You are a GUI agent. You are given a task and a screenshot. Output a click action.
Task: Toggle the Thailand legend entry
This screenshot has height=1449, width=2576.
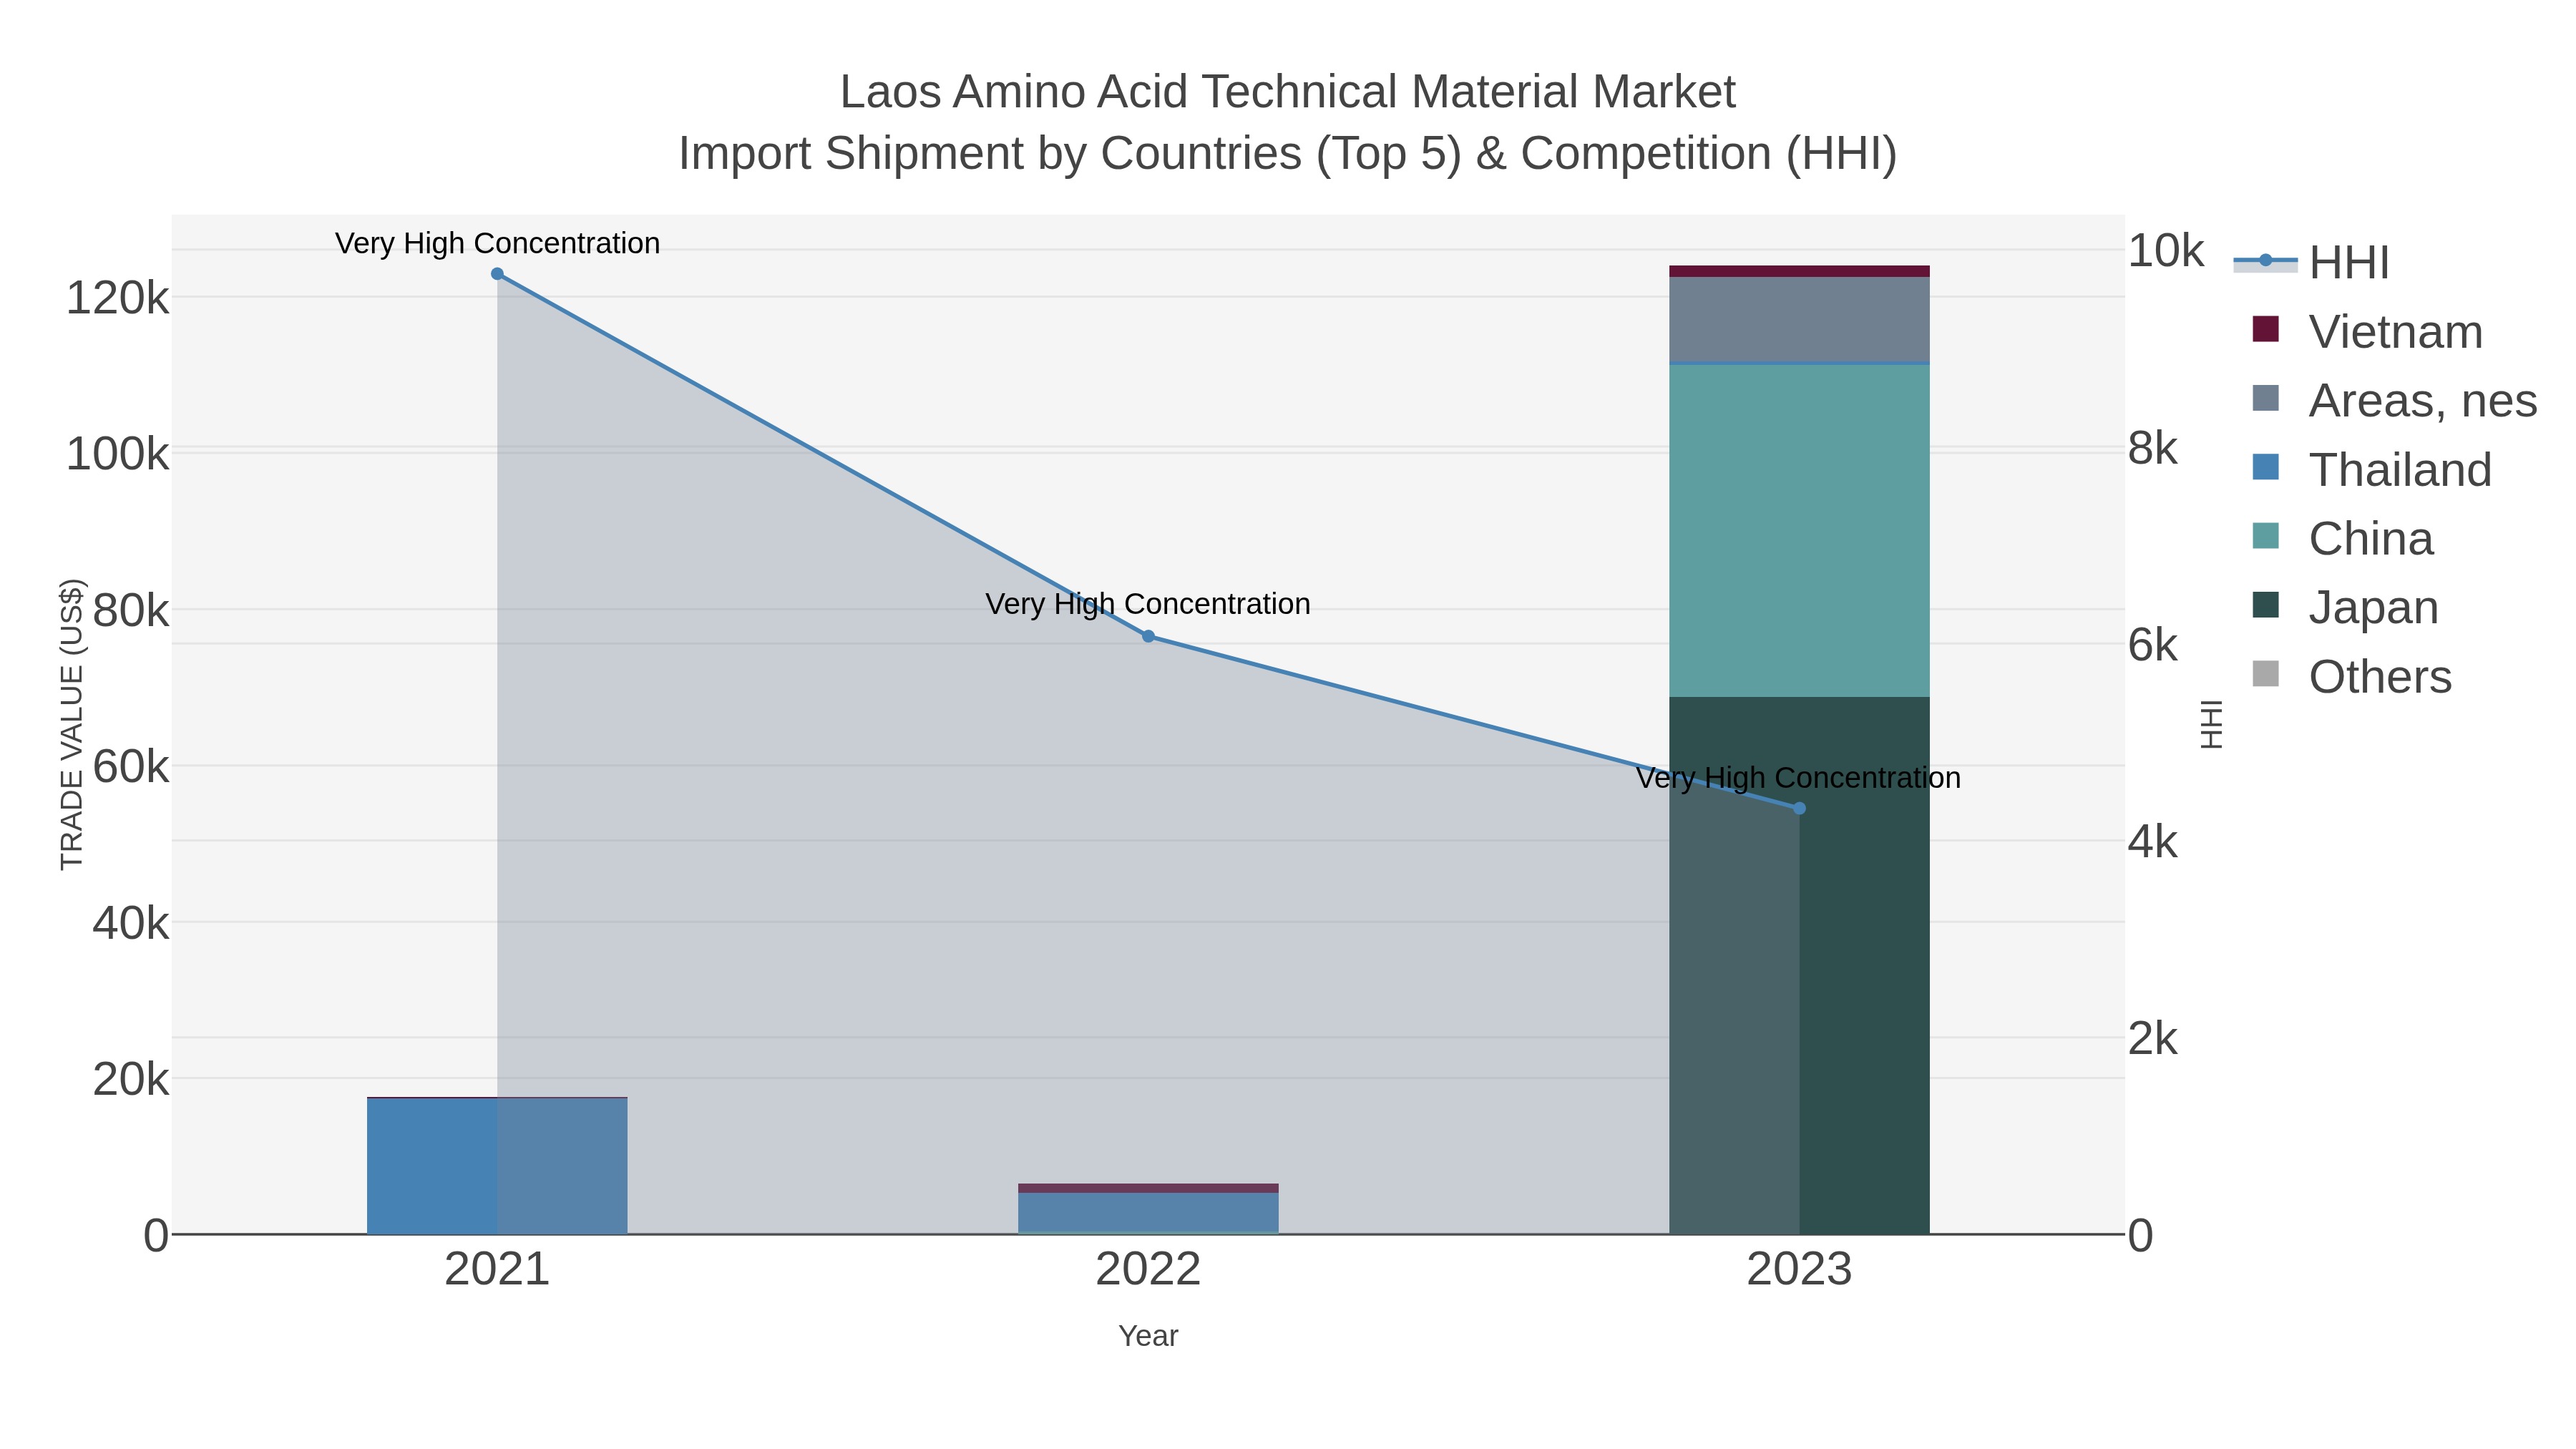coord(2371,470)
